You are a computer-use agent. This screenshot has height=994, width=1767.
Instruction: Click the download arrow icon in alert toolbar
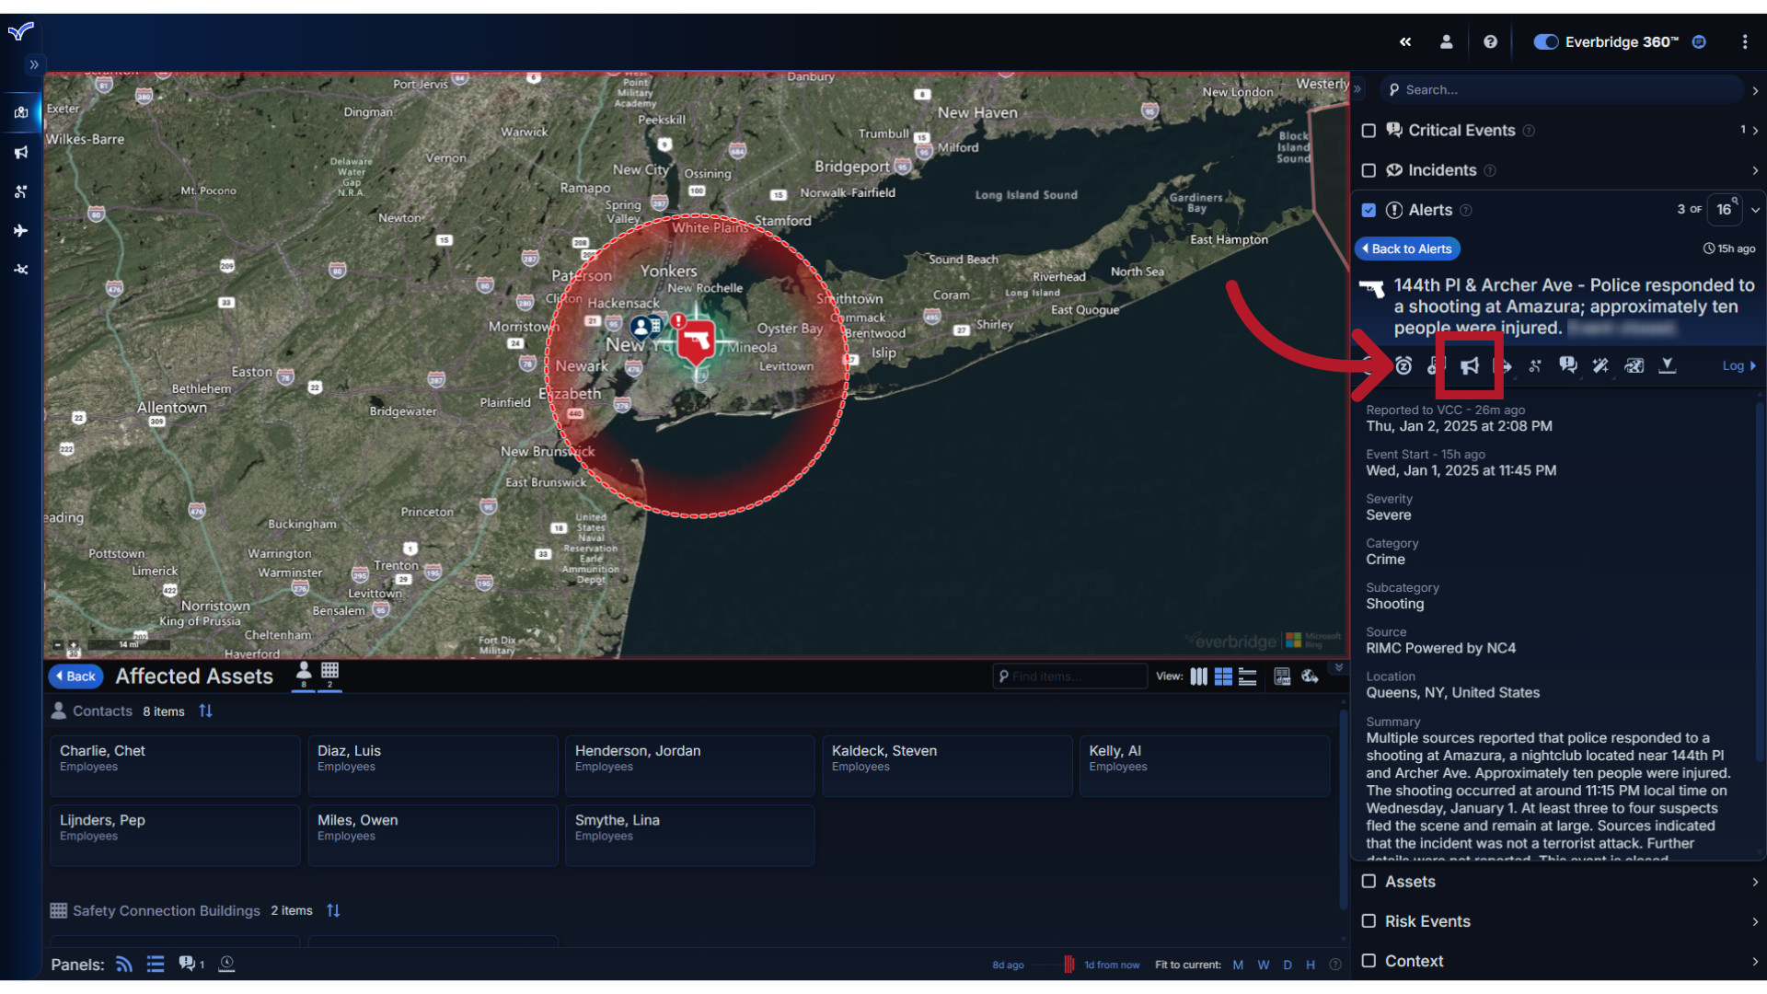[1667, 366]
